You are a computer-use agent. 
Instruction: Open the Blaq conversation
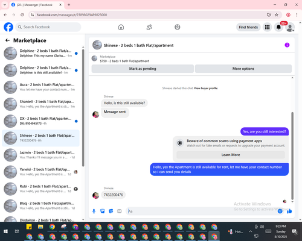[41, 205]
